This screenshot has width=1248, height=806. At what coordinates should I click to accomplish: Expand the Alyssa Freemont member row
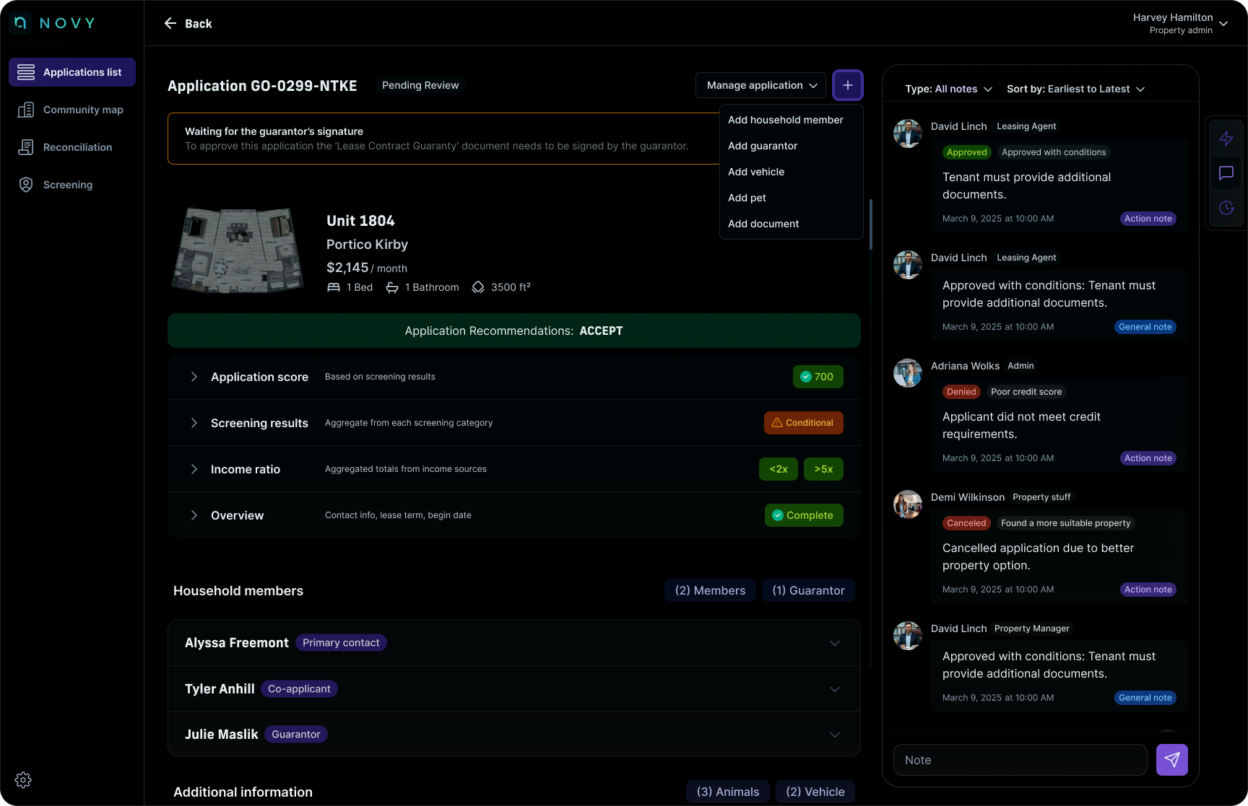click(834, 643)
